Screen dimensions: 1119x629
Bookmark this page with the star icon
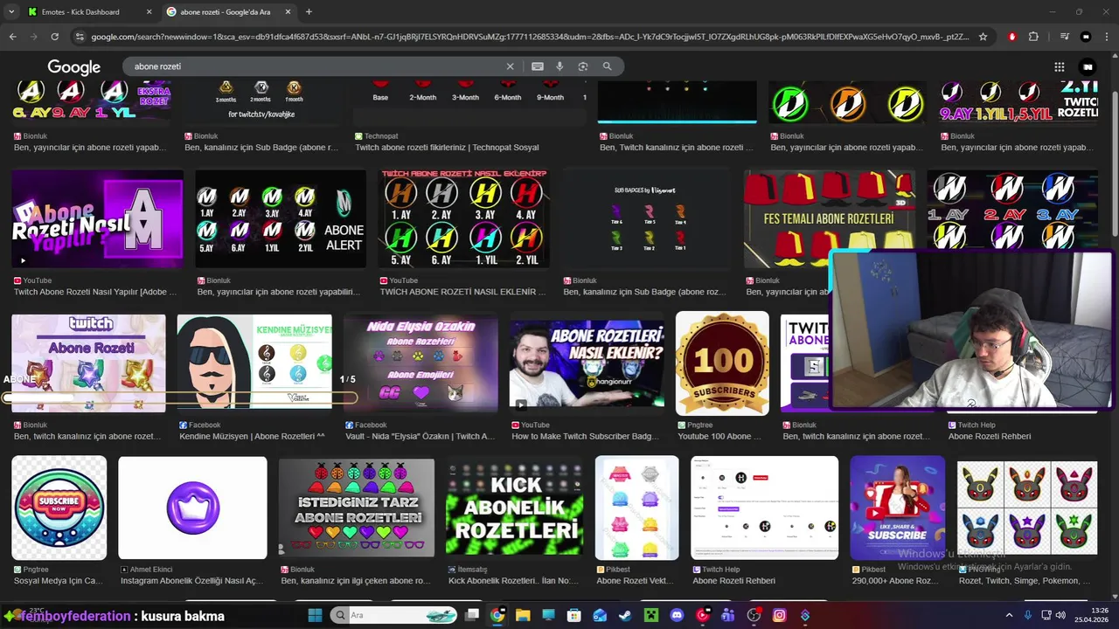tap(983, 37)
